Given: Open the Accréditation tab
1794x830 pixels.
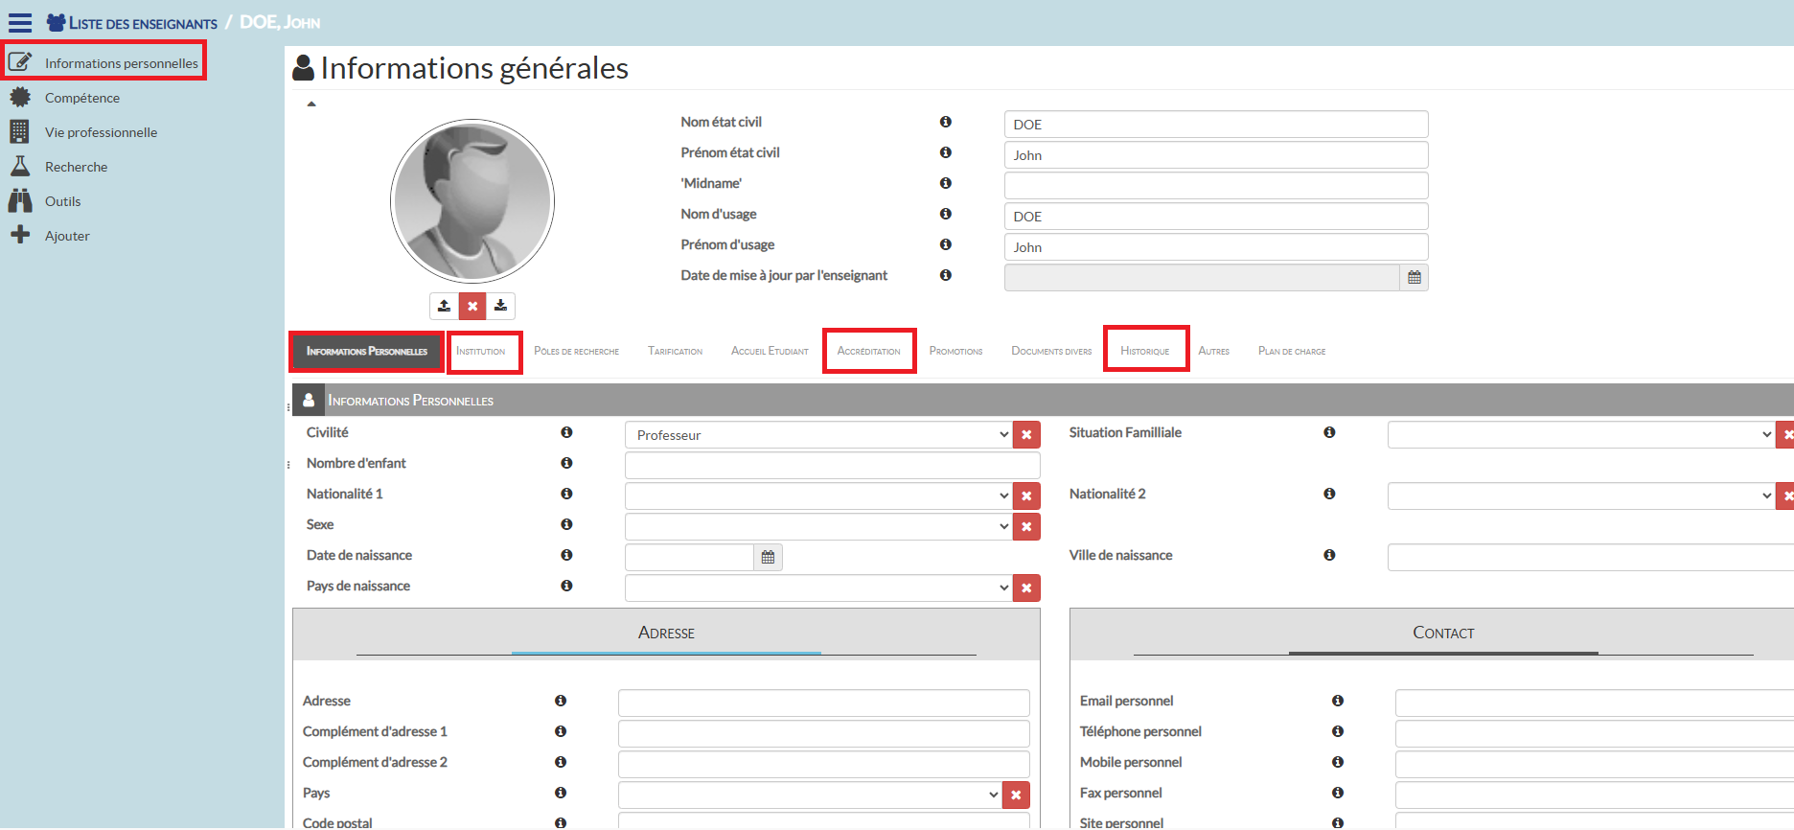Looking at the screenshot, I should tap(868, 352).
